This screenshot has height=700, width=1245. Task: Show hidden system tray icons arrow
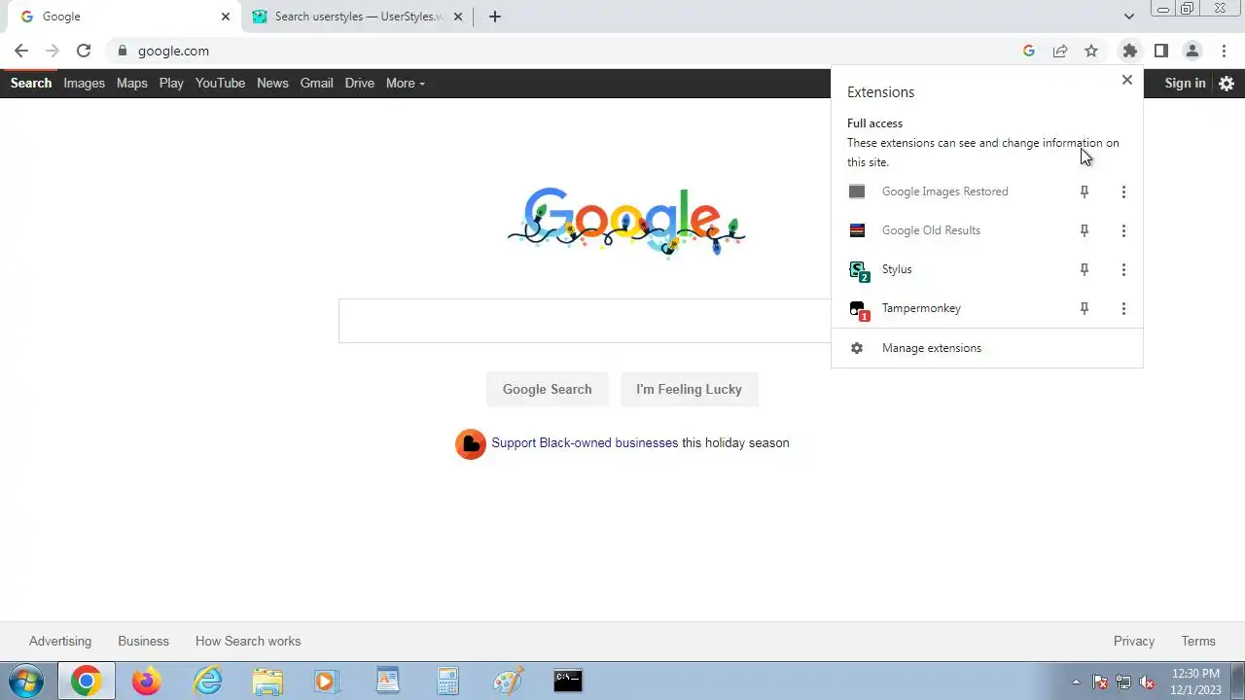[x=1076, y=682]
